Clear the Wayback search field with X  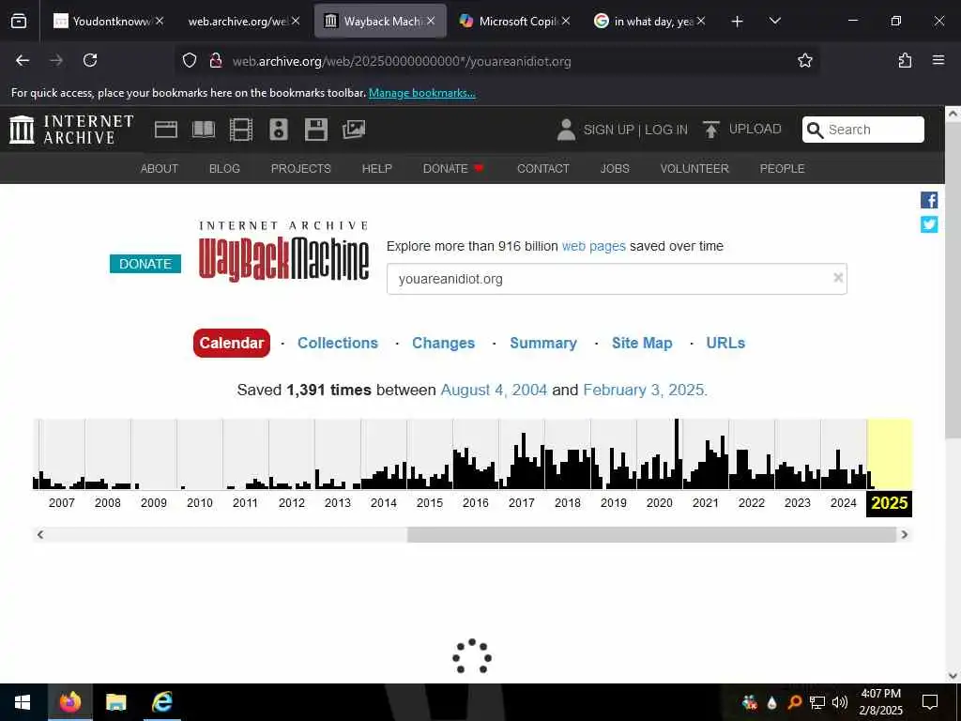tap(838, 278)
